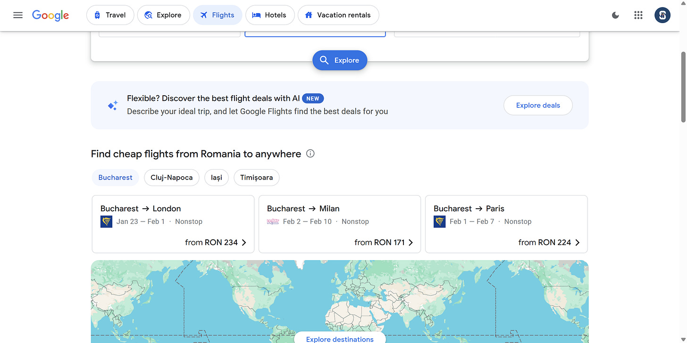Click the Ryanair logo on London card
The height and width of the screenshot is (343, 687).
tap(107, 221)
